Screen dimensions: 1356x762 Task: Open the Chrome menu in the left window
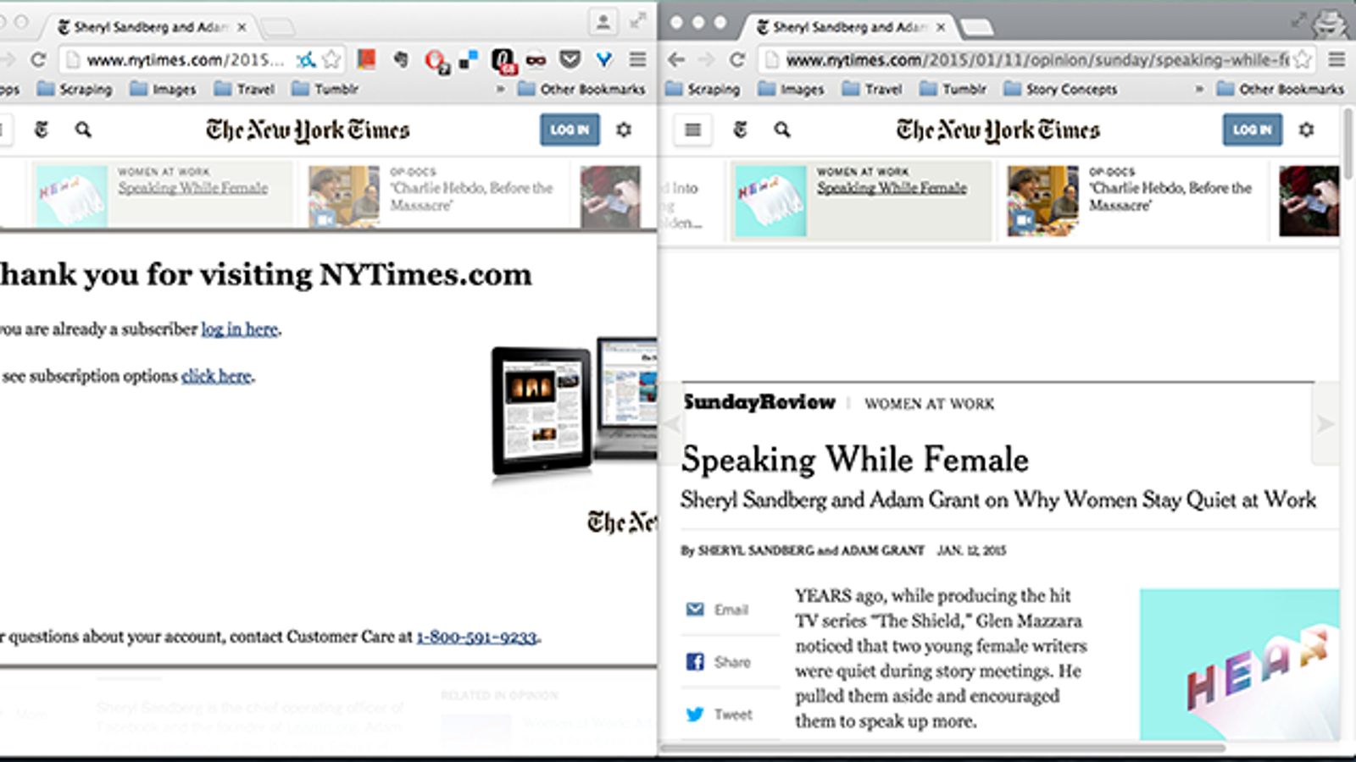[637, 59]
